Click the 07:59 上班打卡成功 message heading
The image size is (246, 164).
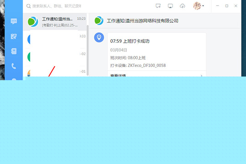point(130,41)
